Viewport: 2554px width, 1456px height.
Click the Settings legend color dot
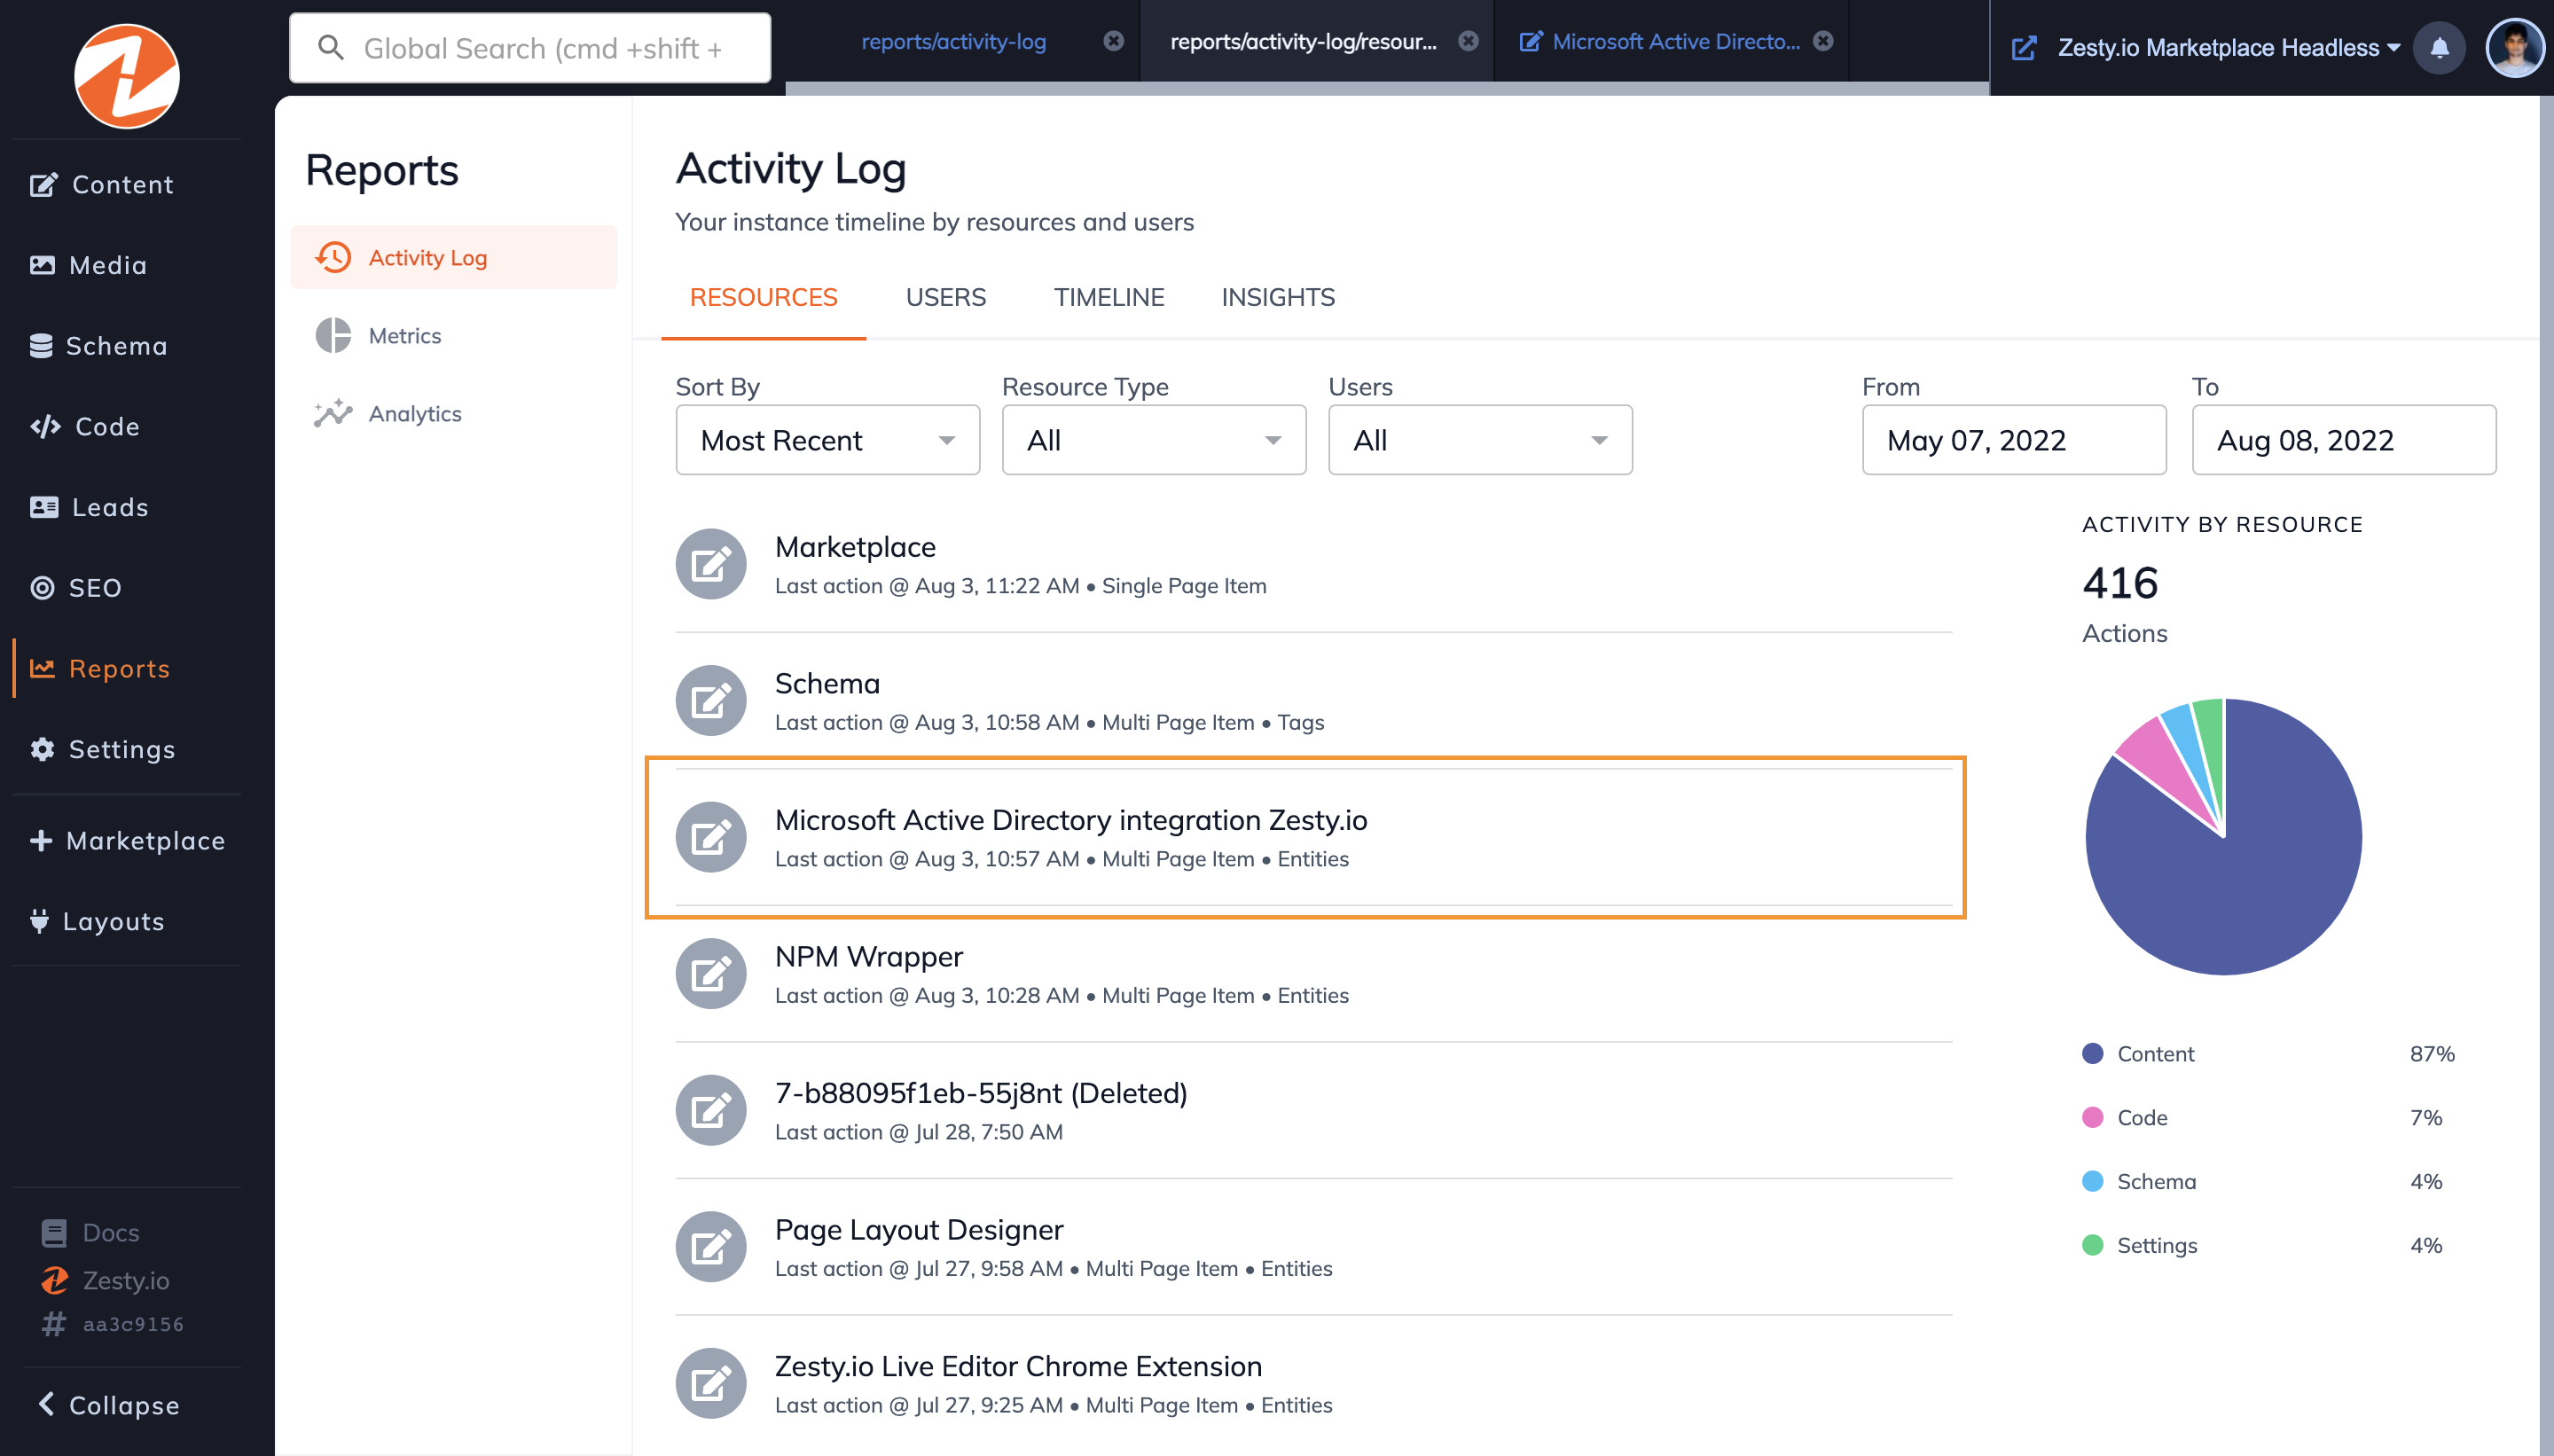point(2092,1245)
